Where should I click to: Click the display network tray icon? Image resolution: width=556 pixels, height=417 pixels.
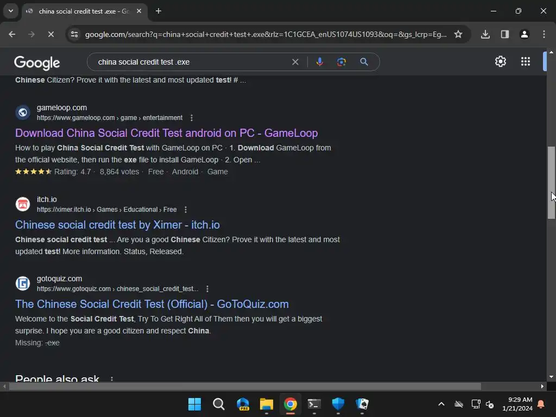(x=476, y=404)
